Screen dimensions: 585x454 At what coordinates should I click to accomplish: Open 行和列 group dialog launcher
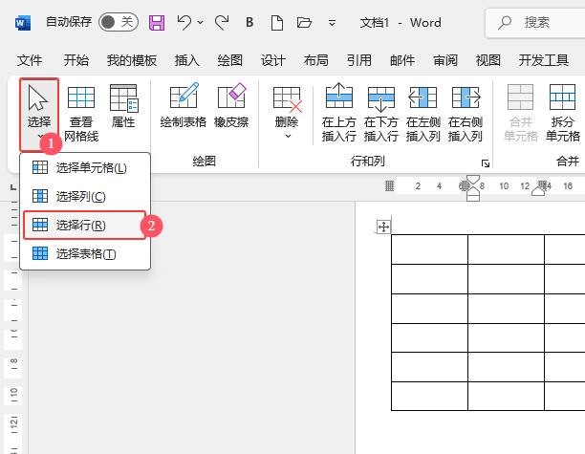485,163
